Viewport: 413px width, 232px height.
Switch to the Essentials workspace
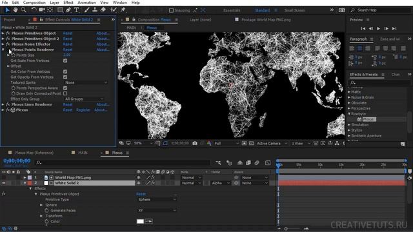232,10
